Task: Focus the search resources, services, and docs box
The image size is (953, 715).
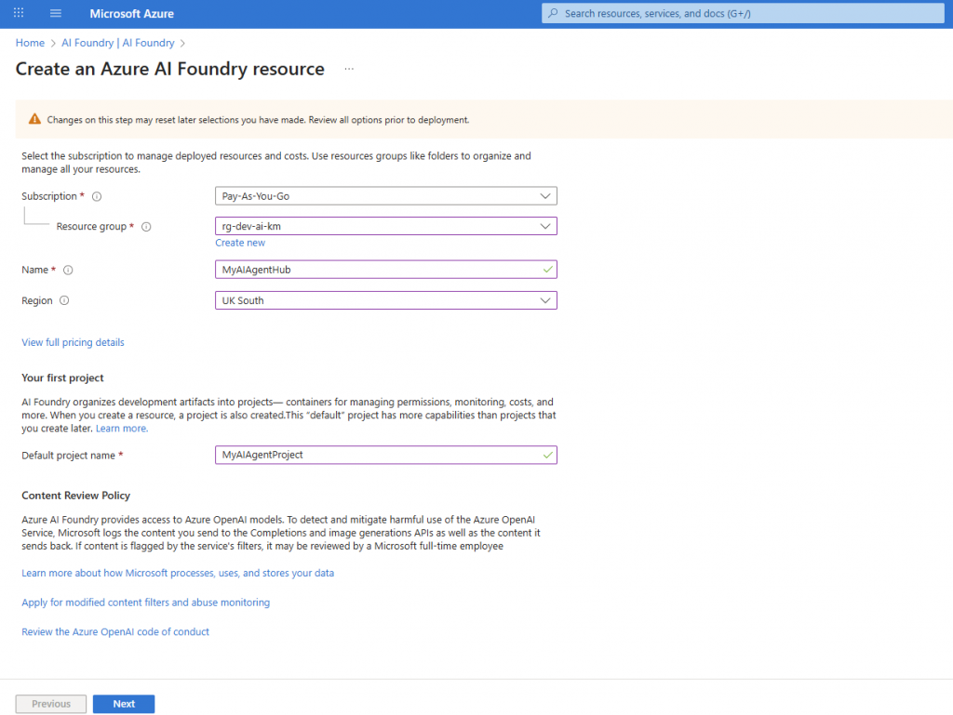Action: click(740, 14)
